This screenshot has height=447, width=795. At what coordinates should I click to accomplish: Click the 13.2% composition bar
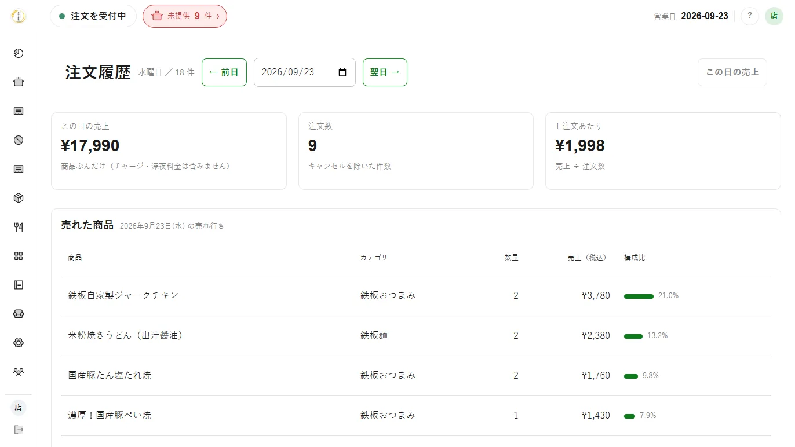(633, 336)
